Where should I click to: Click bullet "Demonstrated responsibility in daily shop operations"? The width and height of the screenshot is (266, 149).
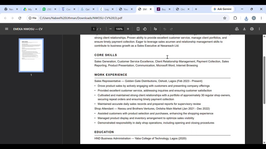156,123
